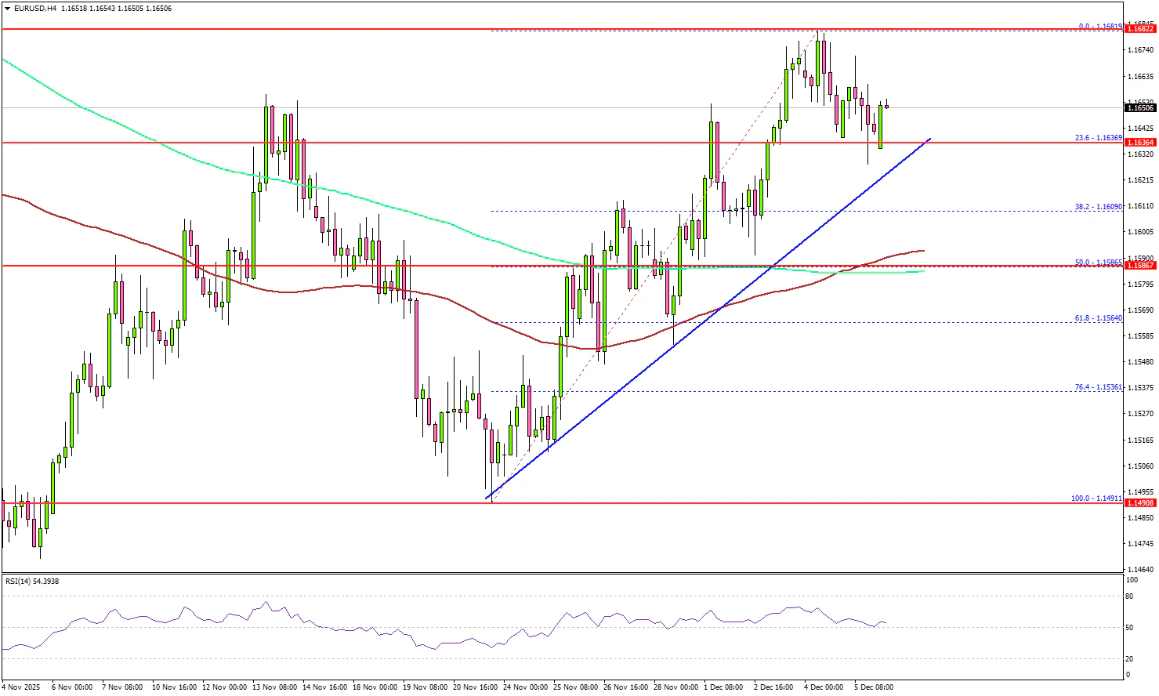Click the 1.16005 price scale label
The height and width of the screenshot is (696, 1159).
click(x=1140, y=232)
